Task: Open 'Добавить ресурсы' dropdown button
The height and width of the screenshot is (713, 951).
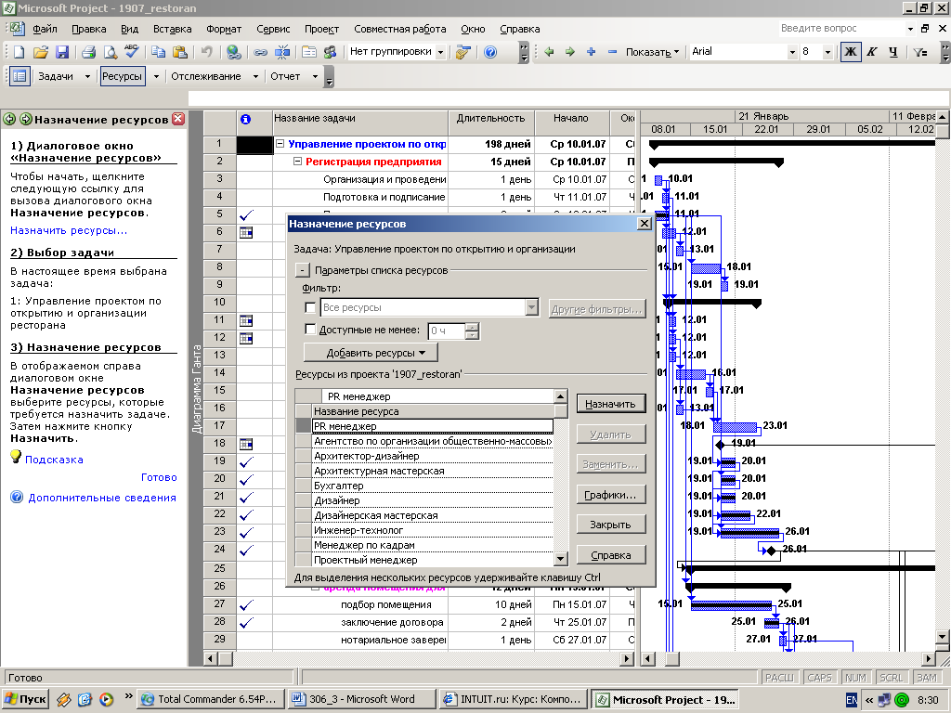Action: tap(371, 353)
